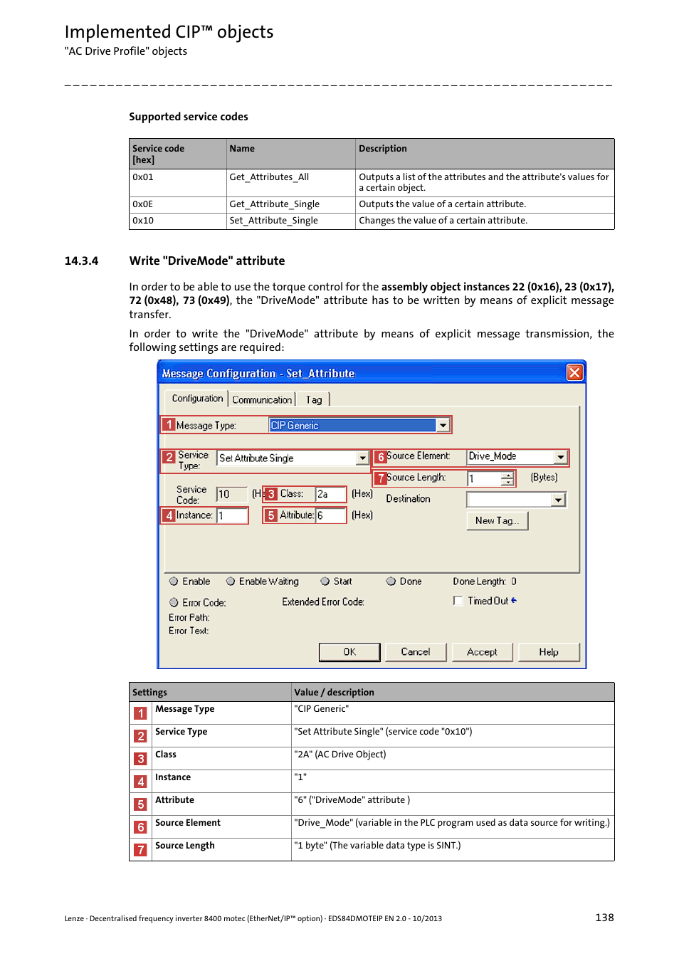Expand the Source Element dropdown
Image resolution: width=679 pixels, height=961 pixels.
(561, 456)
